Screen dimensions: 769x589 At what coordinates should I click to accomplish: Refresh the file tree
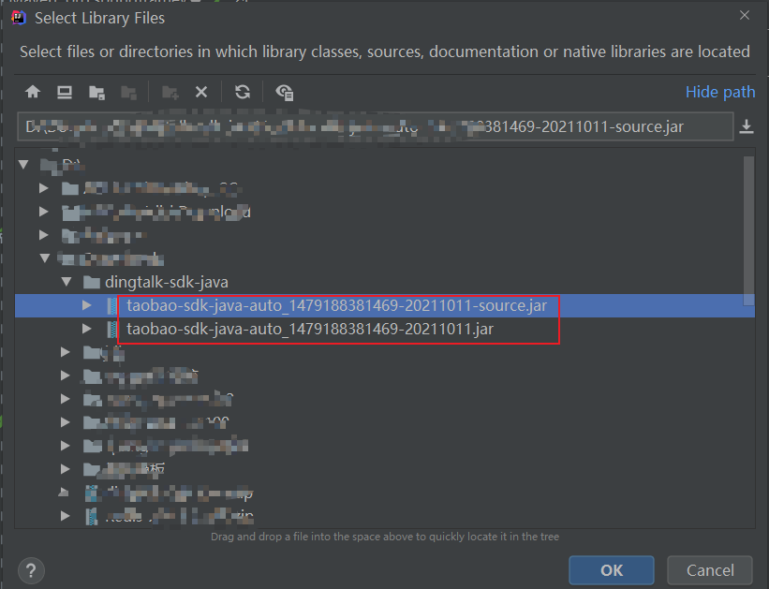point(243,92)
